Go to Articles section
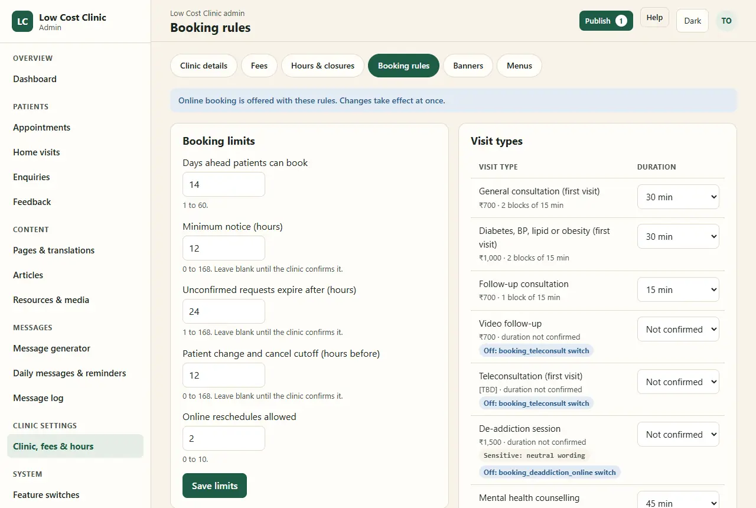 click(x=75, y=275)
